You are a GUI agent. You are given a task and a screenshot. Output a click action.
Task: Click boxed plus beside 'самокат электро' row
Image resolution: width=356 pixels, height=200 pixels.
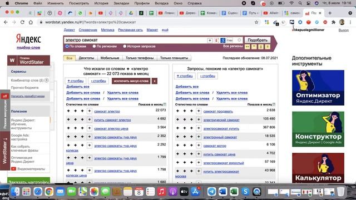(90, 111)
